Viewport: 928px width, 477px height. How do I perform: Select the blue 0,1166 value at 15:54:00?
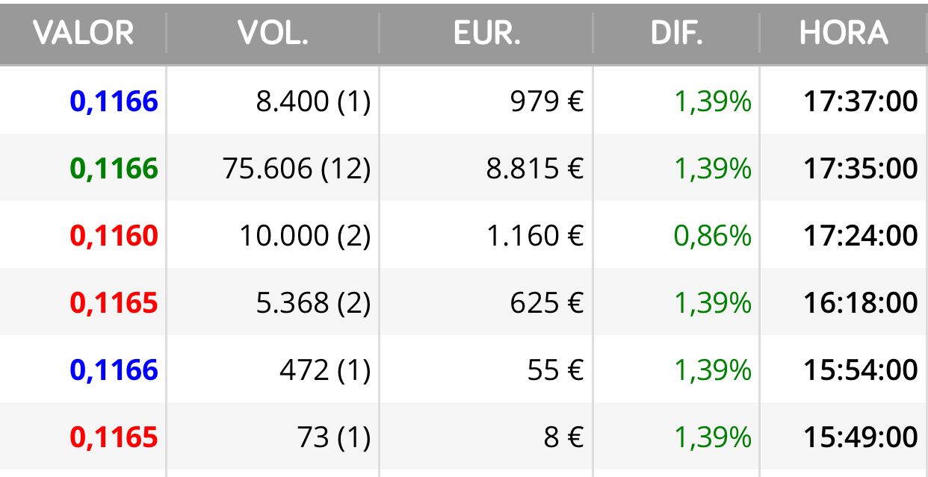[114, 370]
